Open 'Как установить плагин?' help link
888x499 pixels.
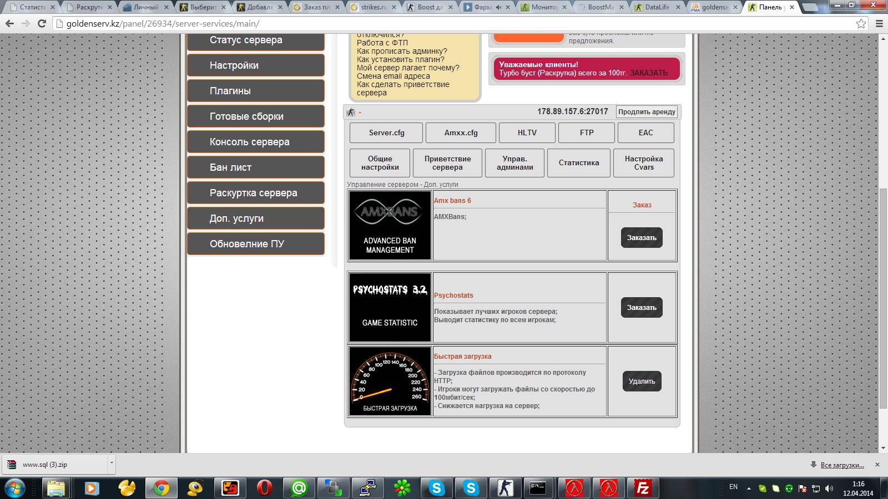click(x=401, y=59)
